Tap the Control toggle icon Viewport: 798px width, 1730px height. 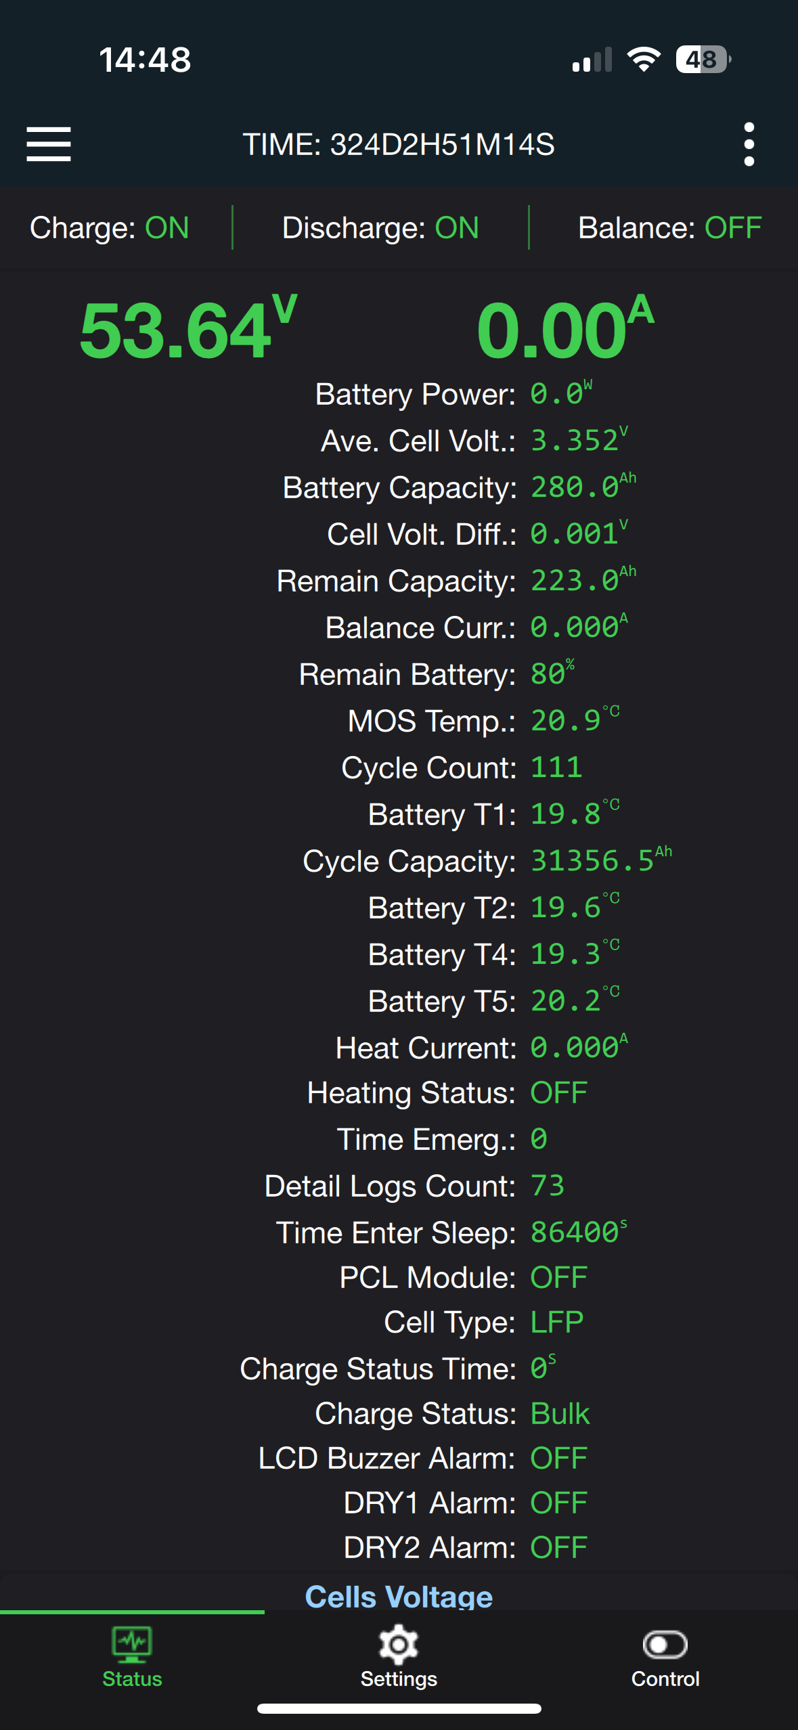click(665, 1645)
